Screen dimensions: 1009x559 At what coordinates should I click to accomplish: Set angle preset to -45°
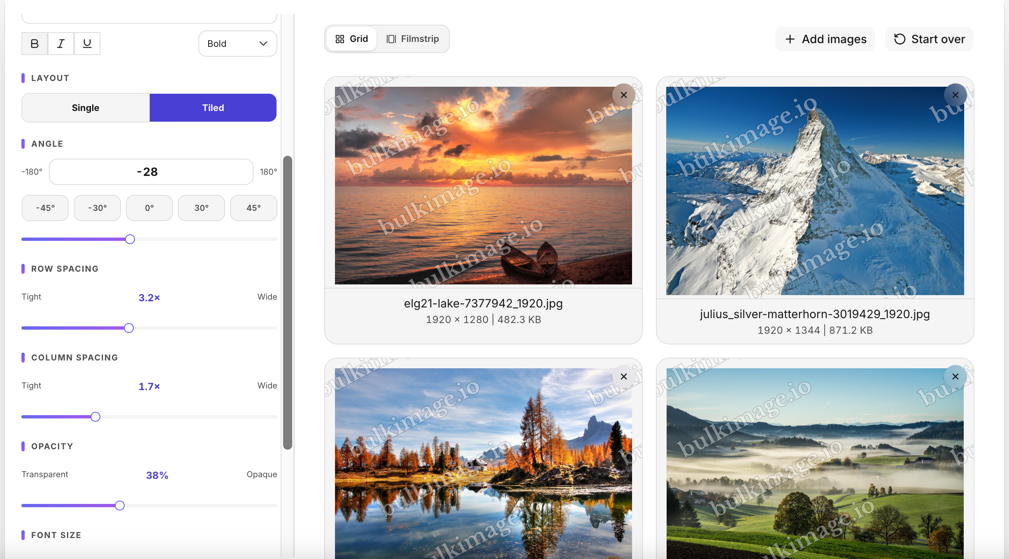pyautogui.click(x=45, y=208)
